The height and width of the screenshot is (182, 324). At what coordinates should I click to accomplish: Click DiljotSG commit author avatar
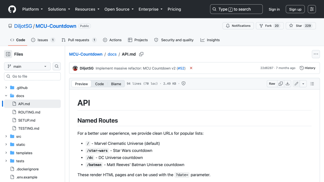pos(75,68)
